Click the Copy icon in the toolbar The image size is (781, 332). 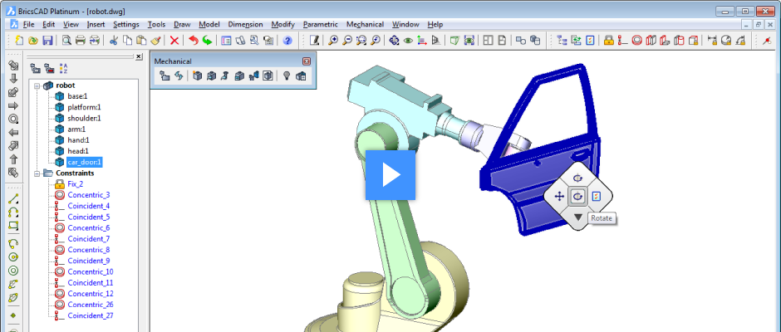[127, 41]
